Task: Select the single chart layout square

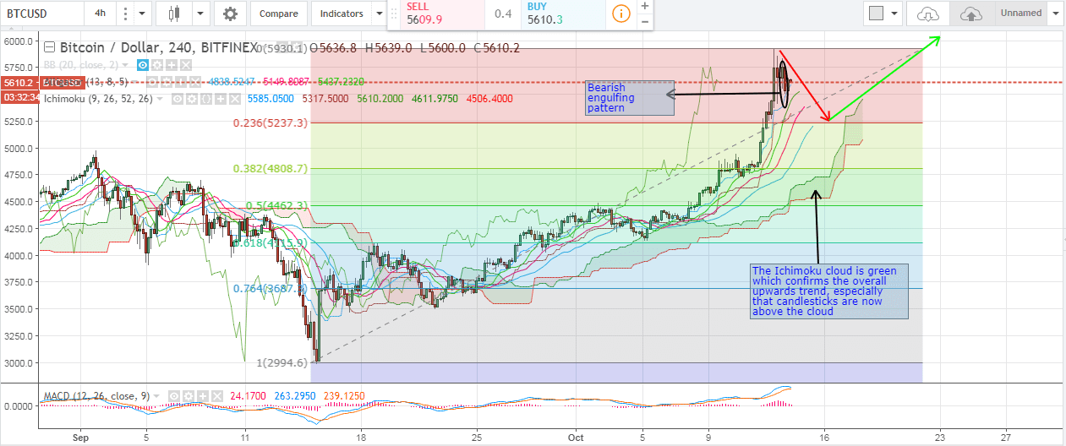Action: pos(877,14)
